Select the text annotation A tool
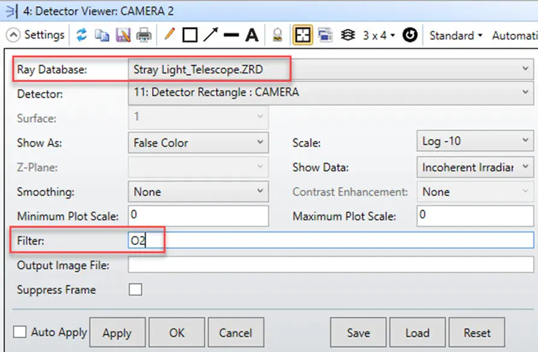Screen dimensions: 538x352 [252, 35]
